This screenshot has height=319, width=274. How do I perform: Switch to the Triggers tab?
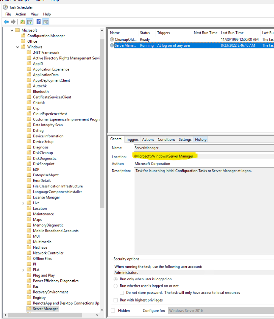click(x=132, y=139)
